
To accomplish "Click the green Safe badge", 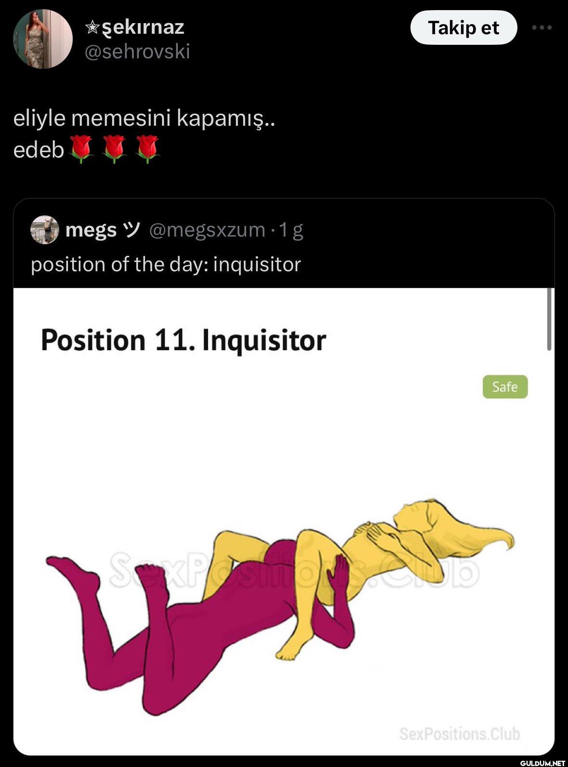I will [x=505, y=387].
